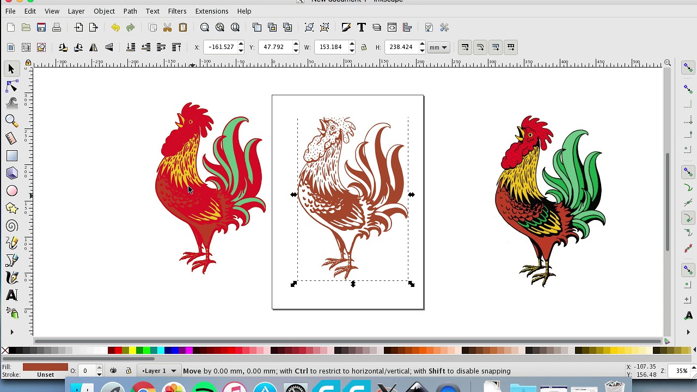Choose the Pencil freehand tool
Screen dimensions: 697x392
click(x=11, y=243)
